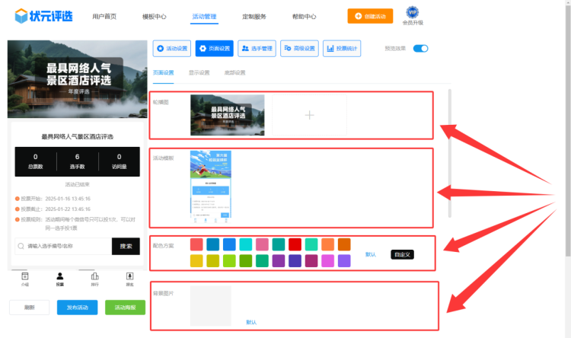The image size is (571, 338).
Task: Click the plus icon to add carousel image
Action: pos(309,115)
